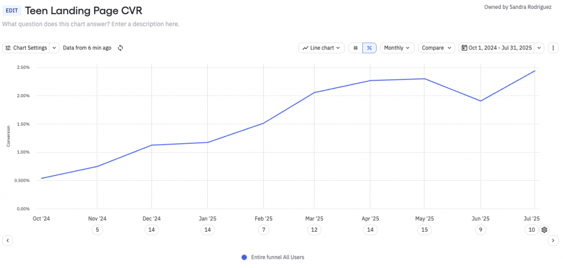
Task: Open the Compare dropdown
Action: click(x=437, y=48)
